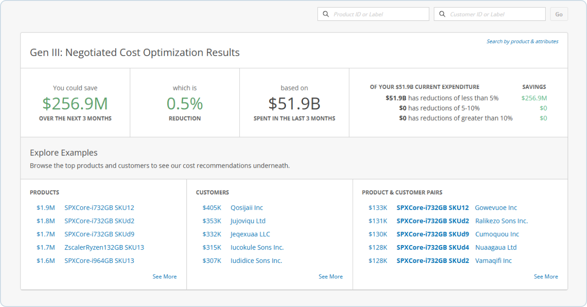The height and width of the screenshot is (307, 587).
Task: Click the $1.9M savings amount in Products
Action: pos(46,208)
